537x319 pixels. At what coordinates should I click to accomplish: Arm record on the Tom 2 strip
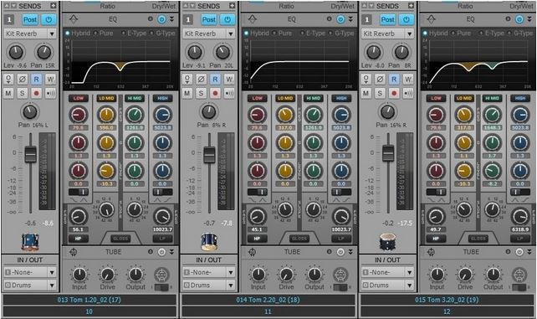point(215,93)
